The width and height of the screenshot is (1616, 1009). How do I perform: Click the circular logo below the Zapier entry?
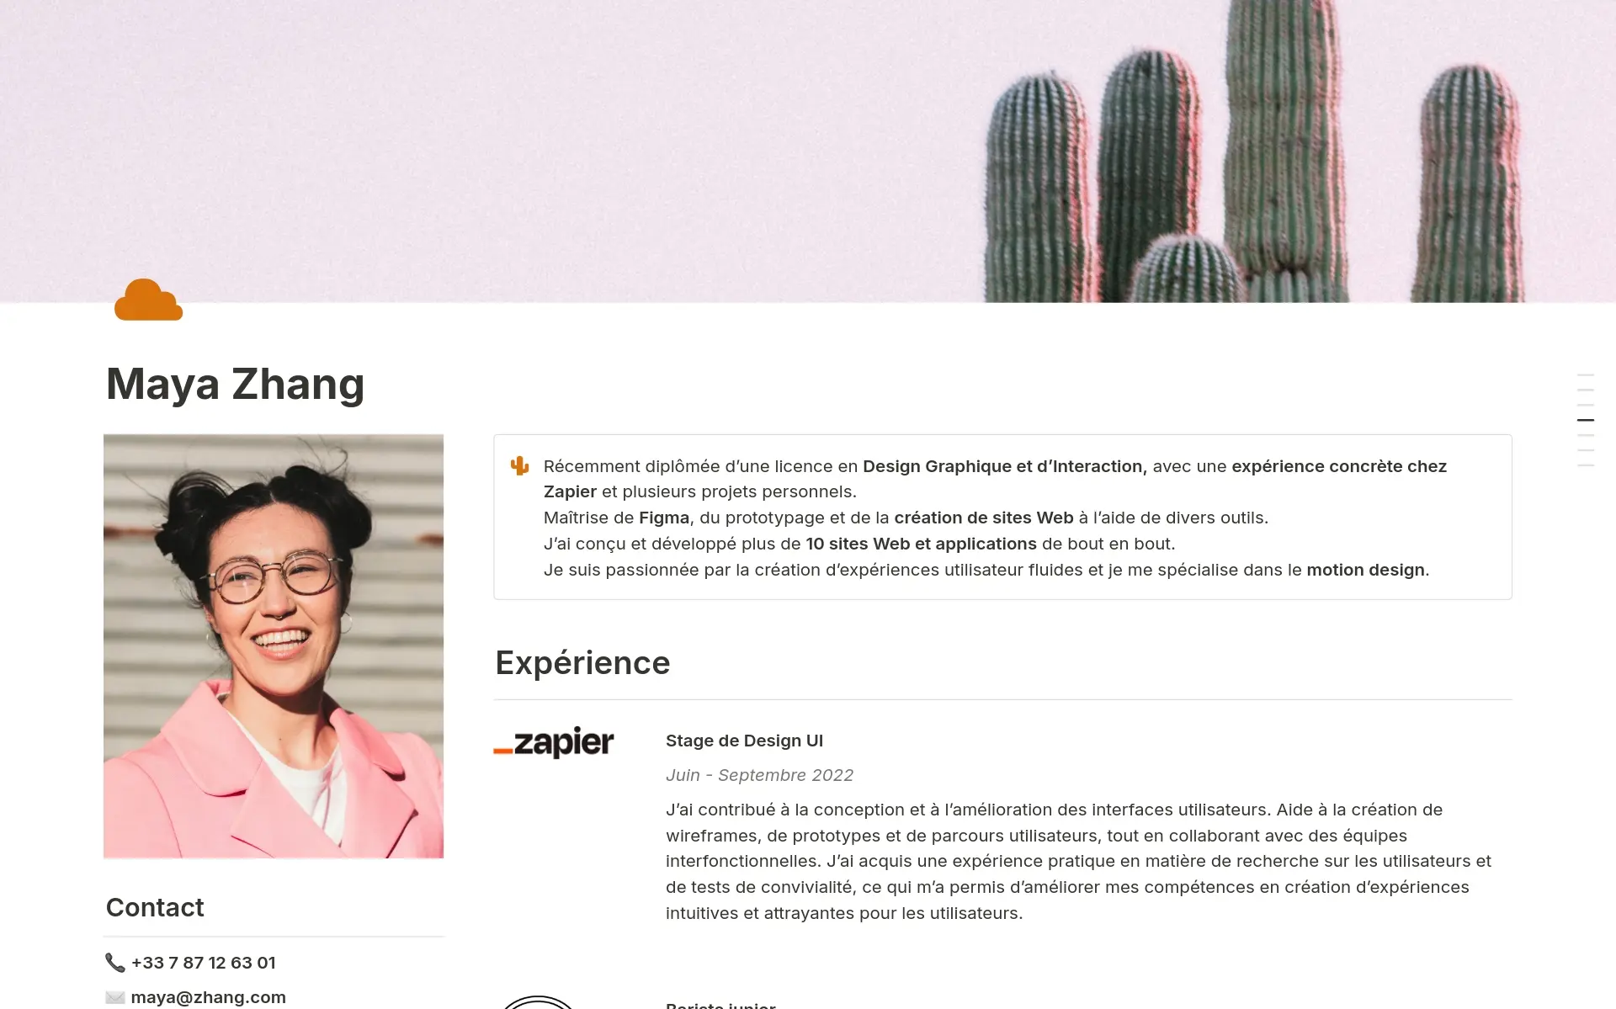tap(539, 1002)
